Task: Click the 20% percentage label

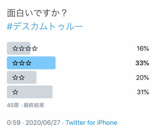Action: pyautogui.click(x=143, y=78)
